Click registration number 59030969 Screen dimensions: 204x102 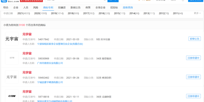(44, 58)
